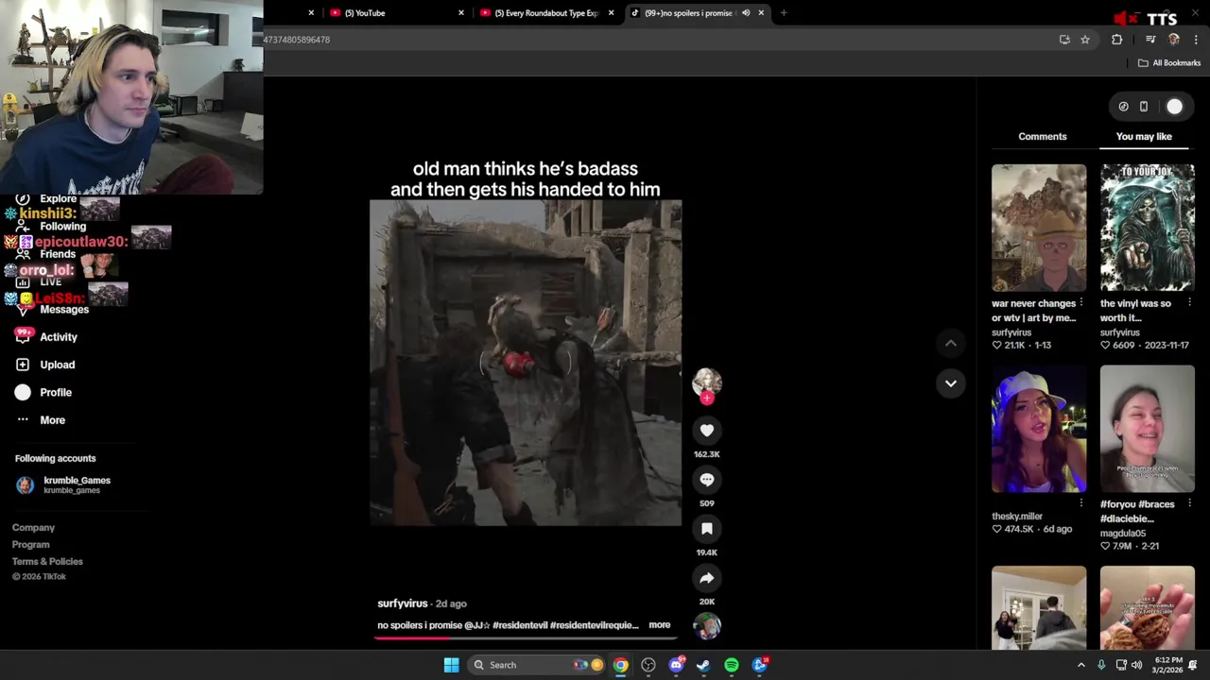
Task: Show hidden system tray icons
Action: (x=1081, y=665)
